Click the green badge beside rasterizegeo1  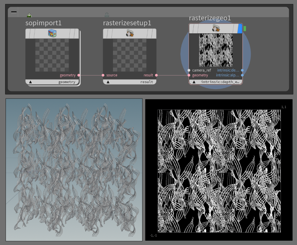click(x=245, y=29)
